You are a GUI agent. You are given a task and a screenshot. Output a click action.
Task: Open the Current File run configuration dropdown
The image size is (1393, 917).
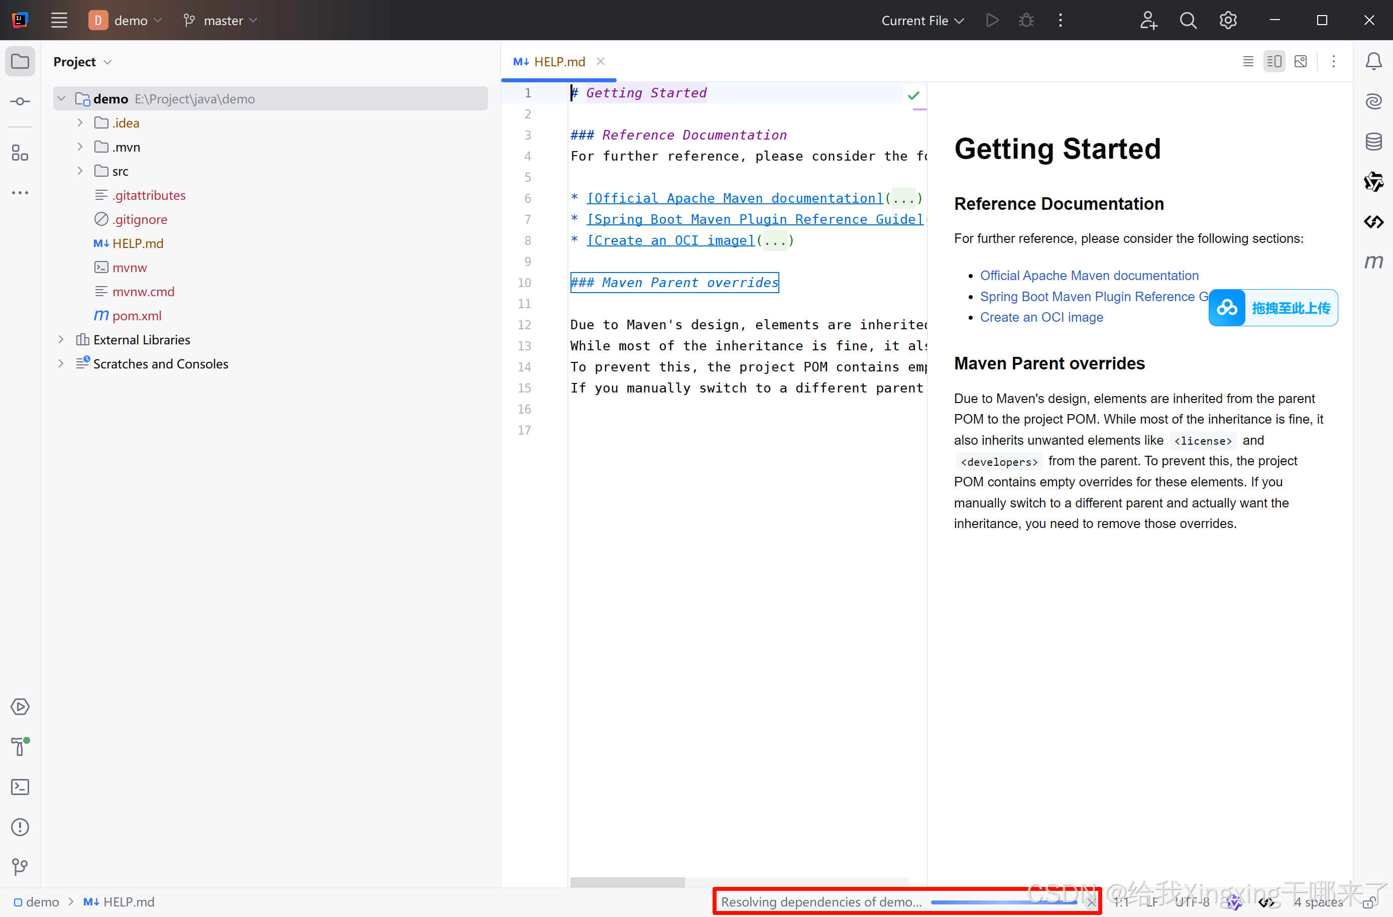pos(922,21)
